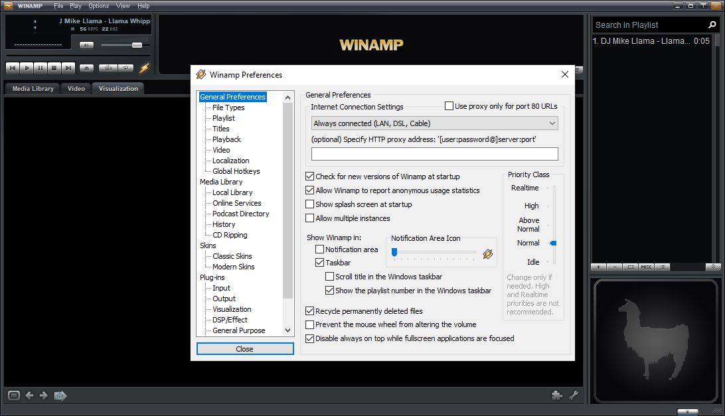Add files with playlist plus button
Viewport: 725px width, 416px height.
point(598,267)
